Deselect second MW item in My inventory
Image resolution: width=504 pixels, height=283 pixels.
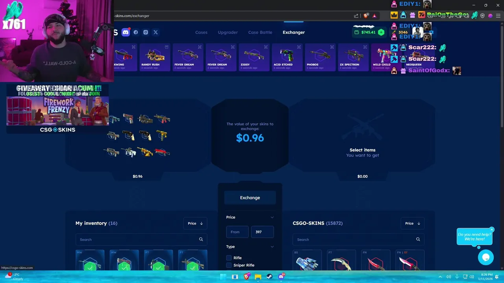tap(124, 260)
